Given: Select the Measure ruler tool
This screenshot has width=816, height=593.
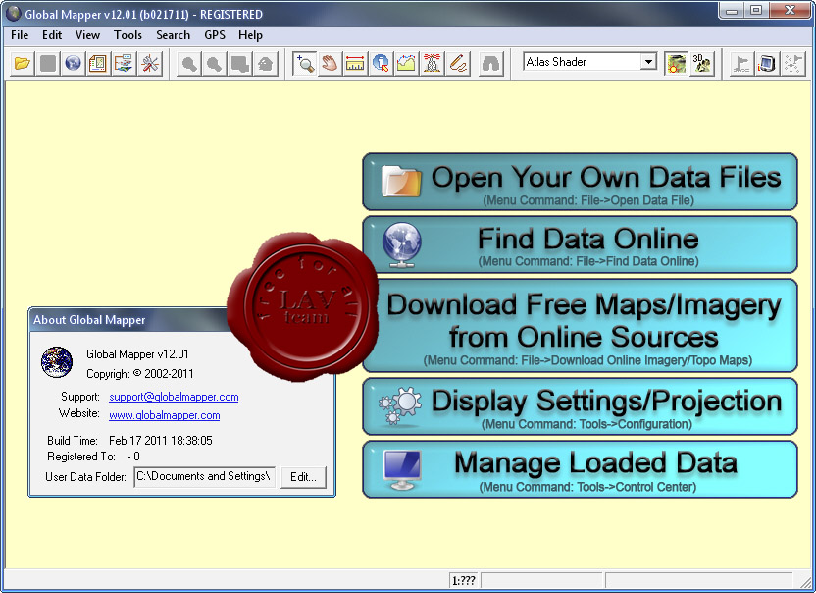Looking at the screenshot, I should click(x=355, y=64).
